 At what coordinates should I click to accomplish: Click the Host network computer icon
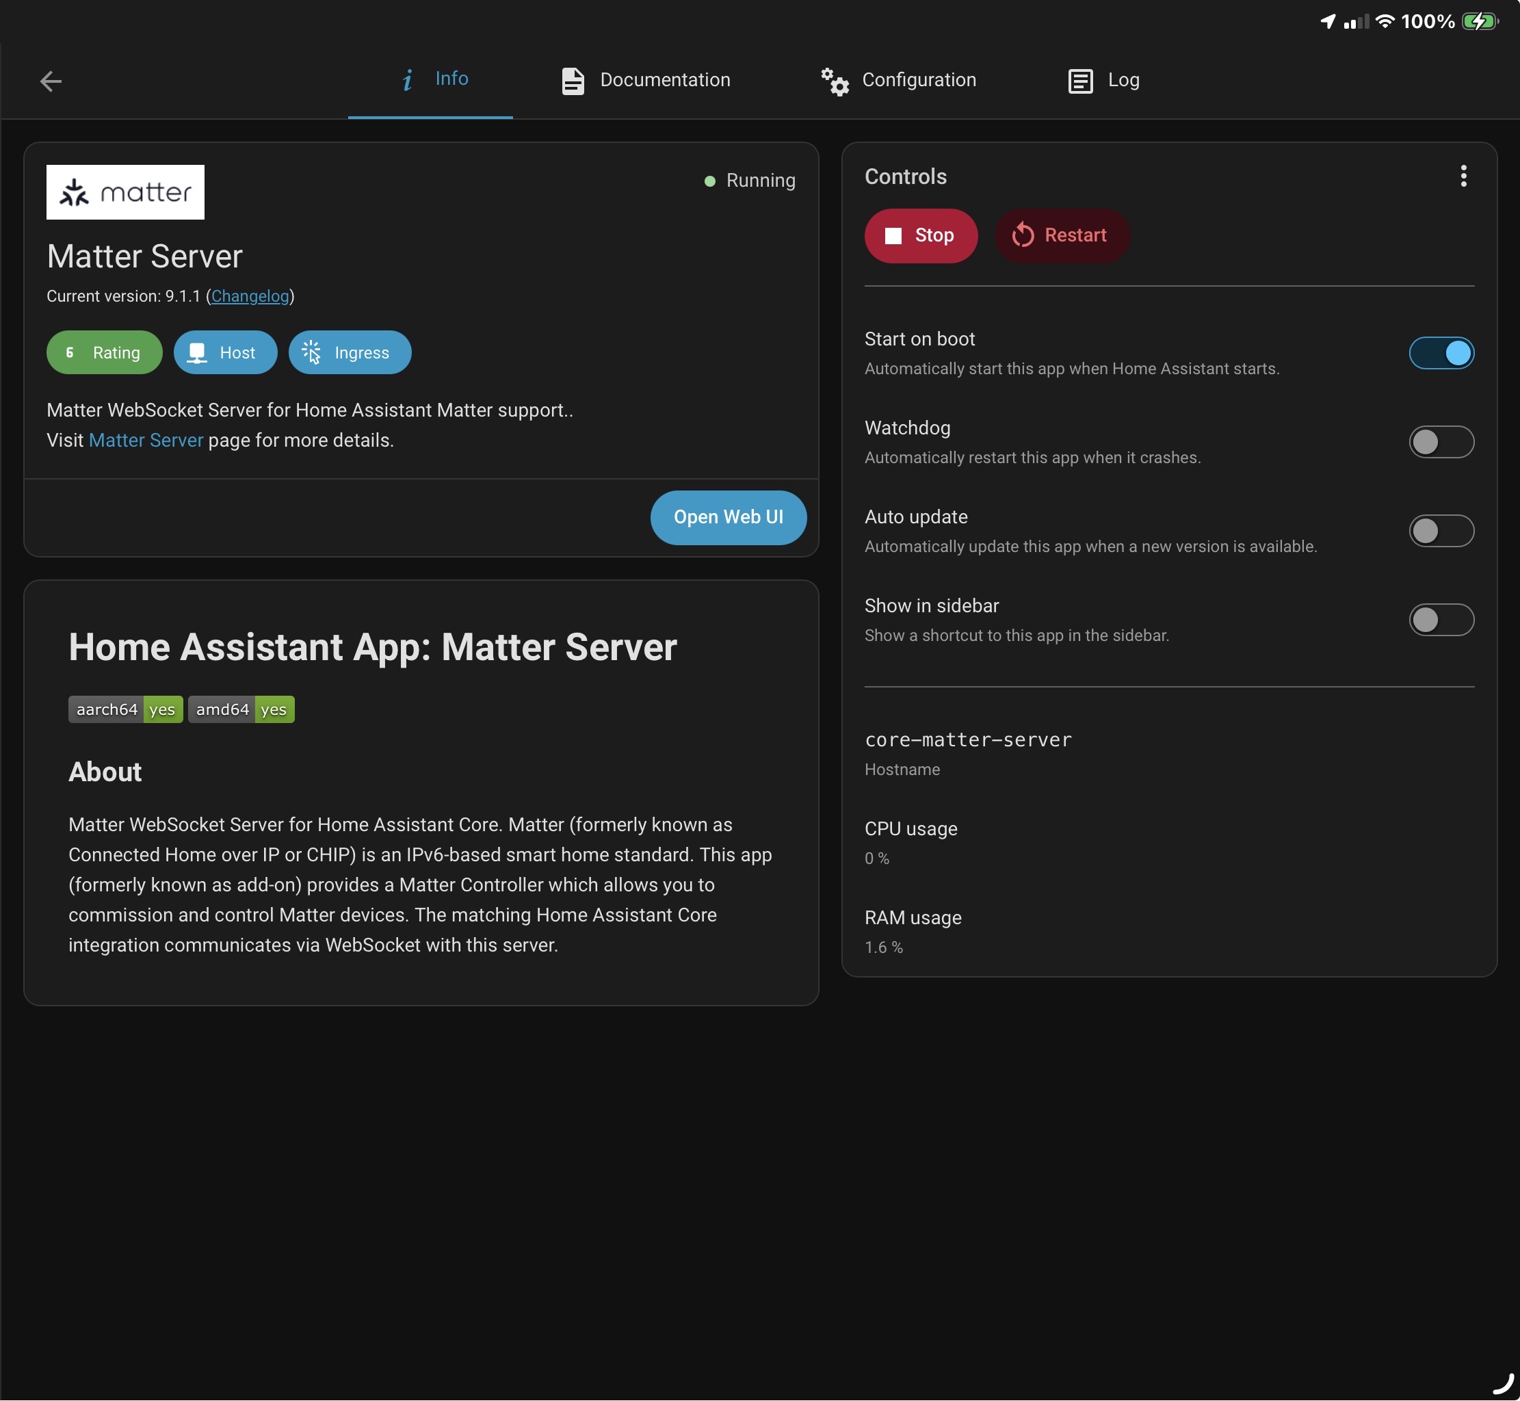coord(197,353)
